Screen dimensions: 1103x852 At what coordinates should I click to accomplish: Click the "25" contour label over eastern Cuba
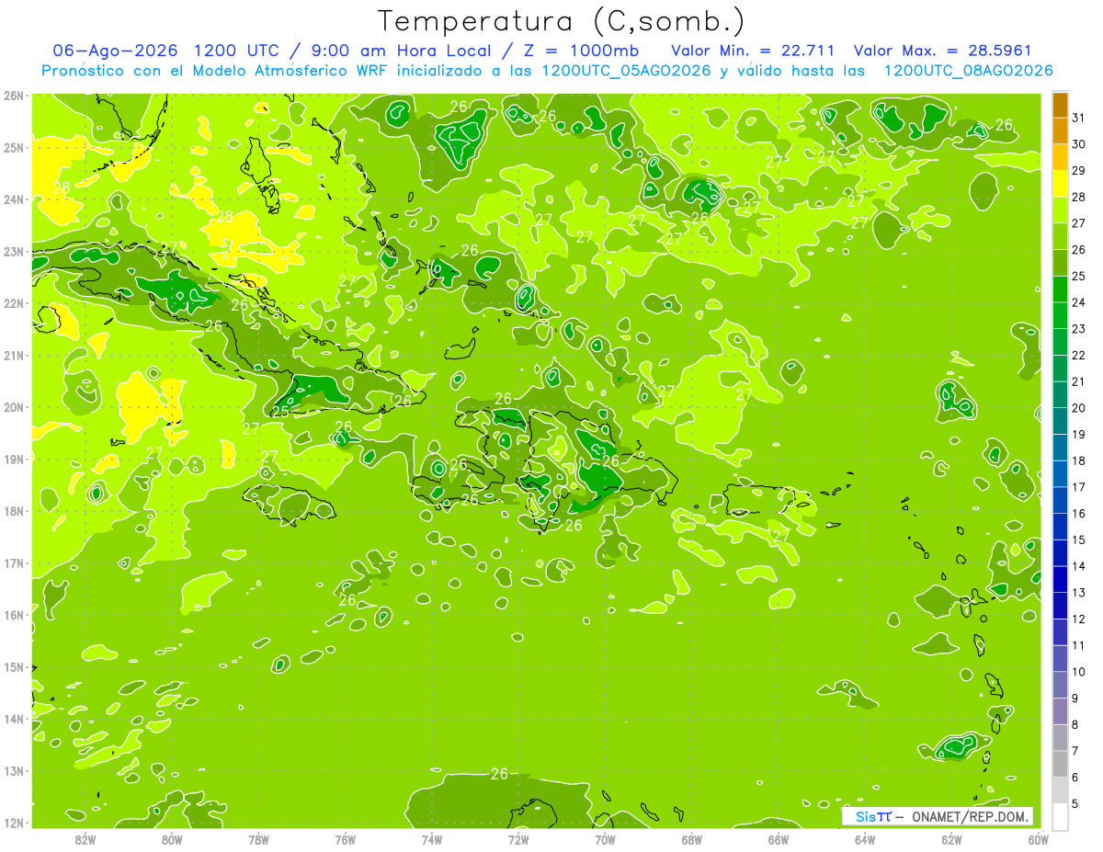pyautogui.click(x=280, y=411)
